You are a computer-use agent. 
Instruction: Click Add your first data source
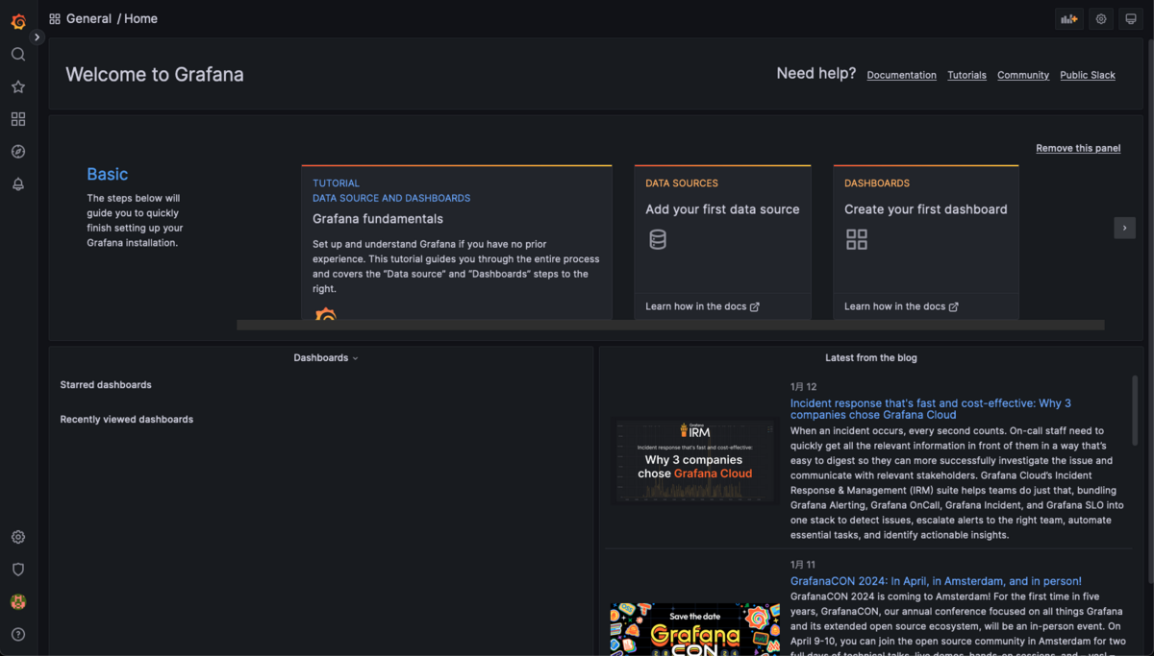click(x=722, y=209)
